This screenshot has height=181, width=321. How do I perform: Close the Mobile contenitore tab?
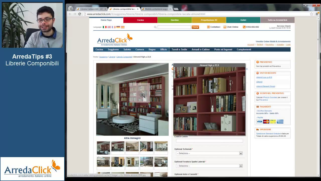pyautogui.click(x=170, y=9)
